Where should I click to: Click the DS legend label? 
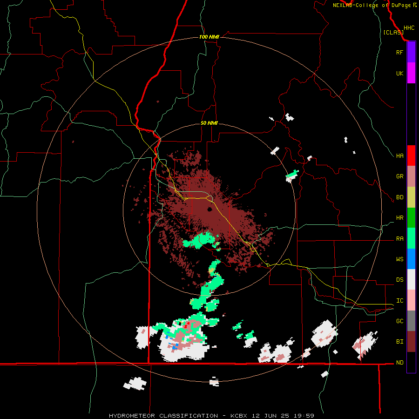[x=399, y=280]
